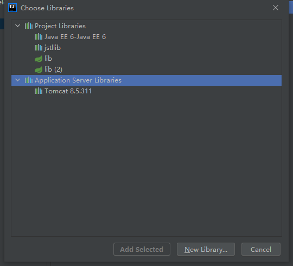Click the Project Libraries bar-chart icon

(29, 26)
